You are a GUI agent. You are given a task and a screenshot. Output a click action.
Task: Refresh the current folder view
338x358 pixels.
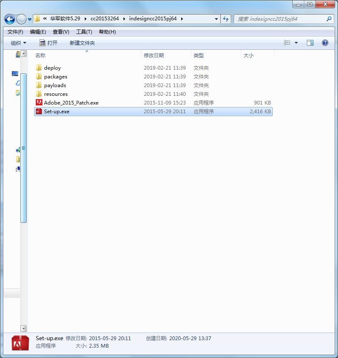click(226, 19)
